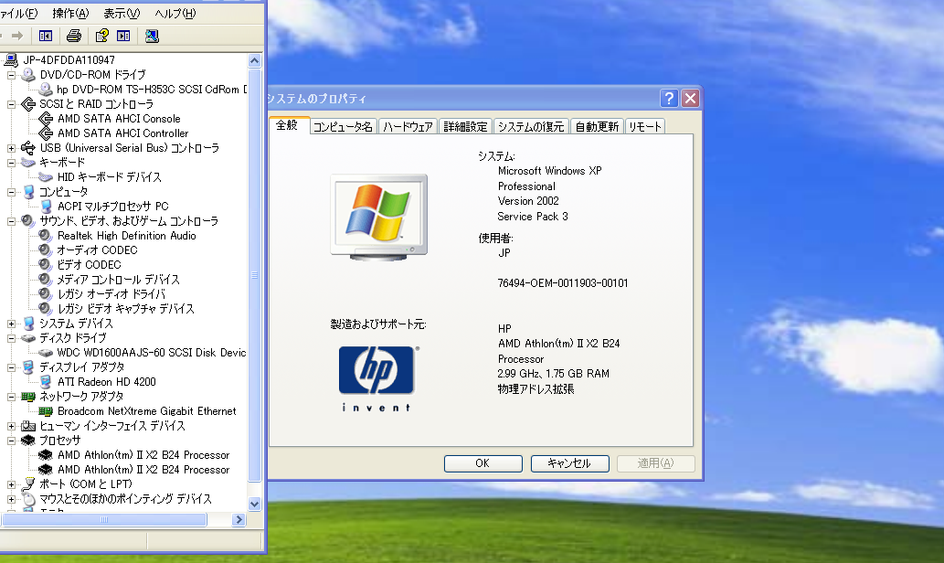Collapse the DVD/CD-ROM ドライブ node

[x=12, y=75]
